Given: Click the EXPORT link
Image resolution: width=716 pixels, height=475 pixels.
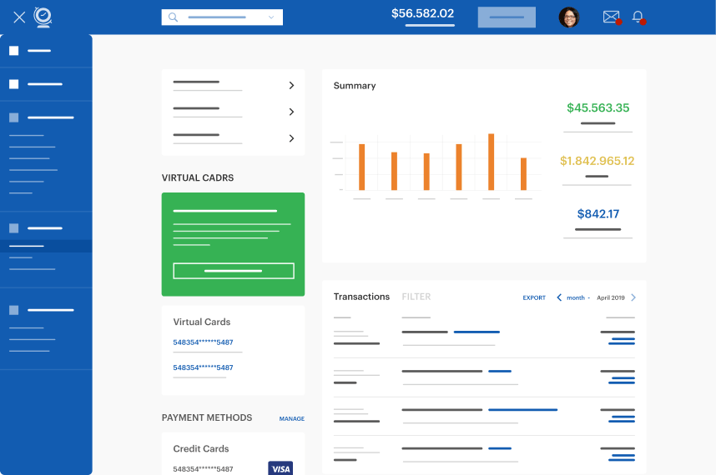Looking at the screenshot, I should tap(534, 297).
